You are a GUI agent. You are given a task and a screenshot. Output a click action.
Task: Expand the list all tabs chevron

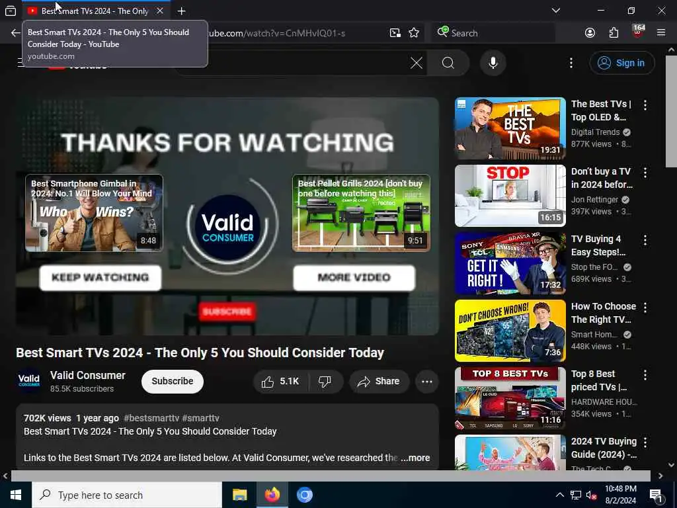[x=555, y=11]
